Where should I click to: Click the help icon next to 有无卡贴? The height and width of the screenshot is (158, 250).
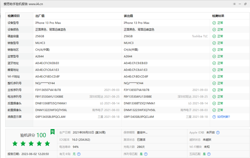point(79,154)
